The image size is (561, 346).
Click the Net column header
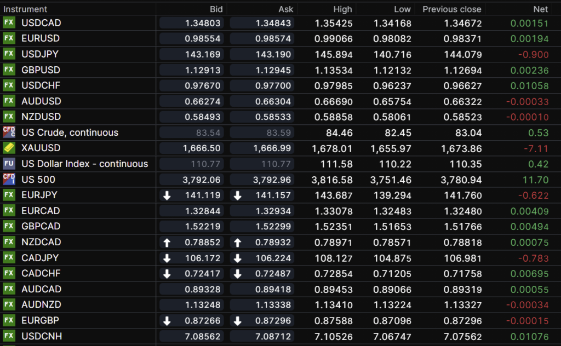pyautogui.click(x=540, y=9)
